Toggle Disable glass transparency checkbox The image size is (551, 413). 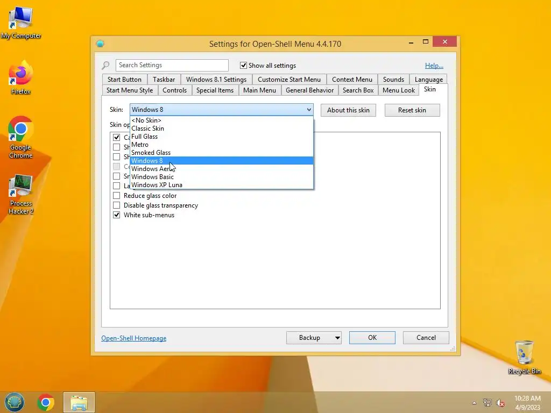point(117,205)
